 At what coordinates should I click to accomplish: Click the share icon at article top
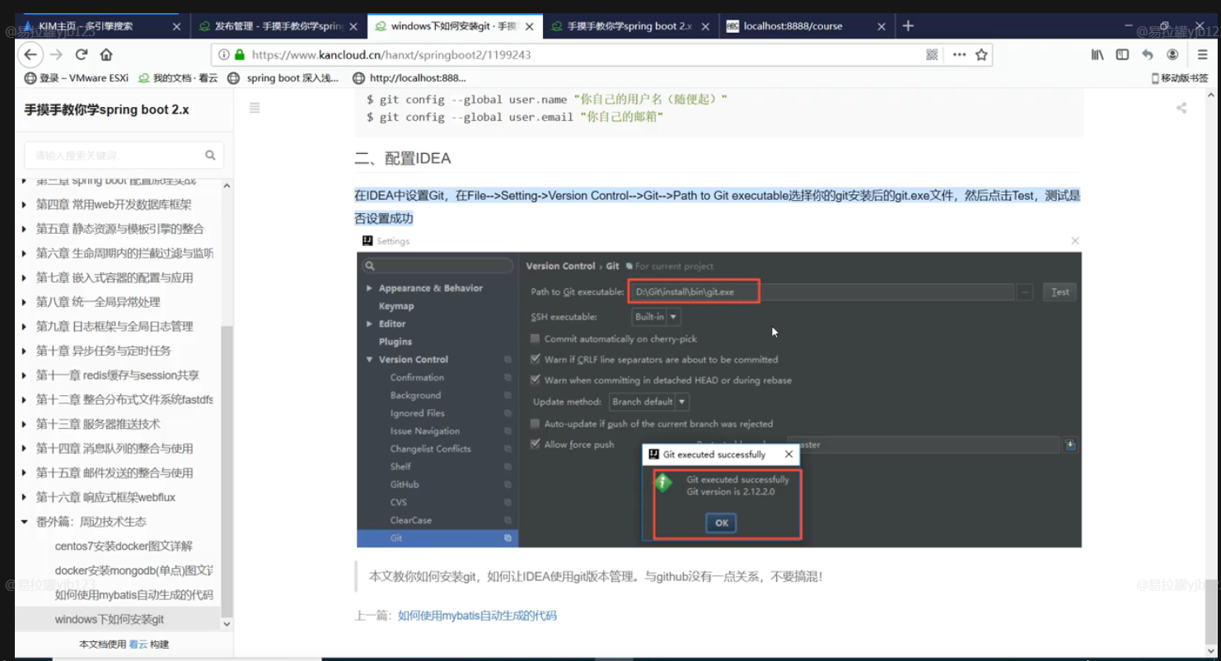pyautogui.click(x=1181, y=108)
